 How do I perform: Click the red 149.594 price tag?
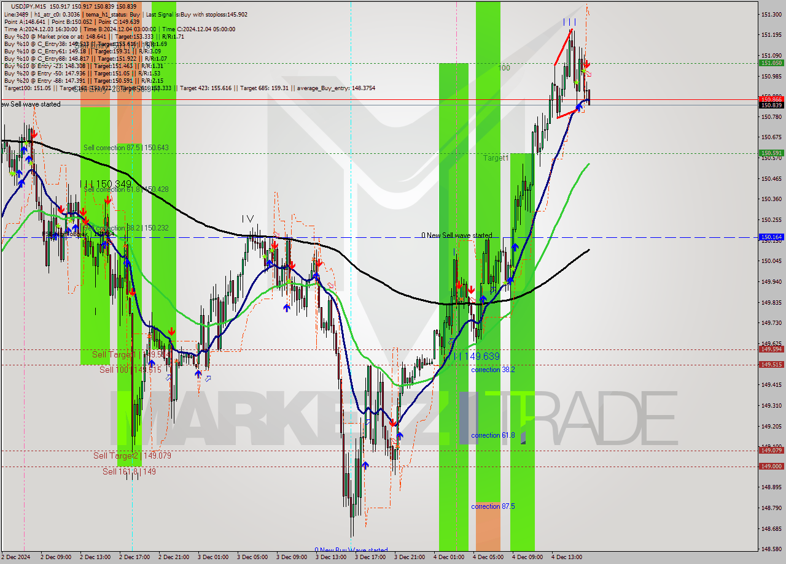771,349
